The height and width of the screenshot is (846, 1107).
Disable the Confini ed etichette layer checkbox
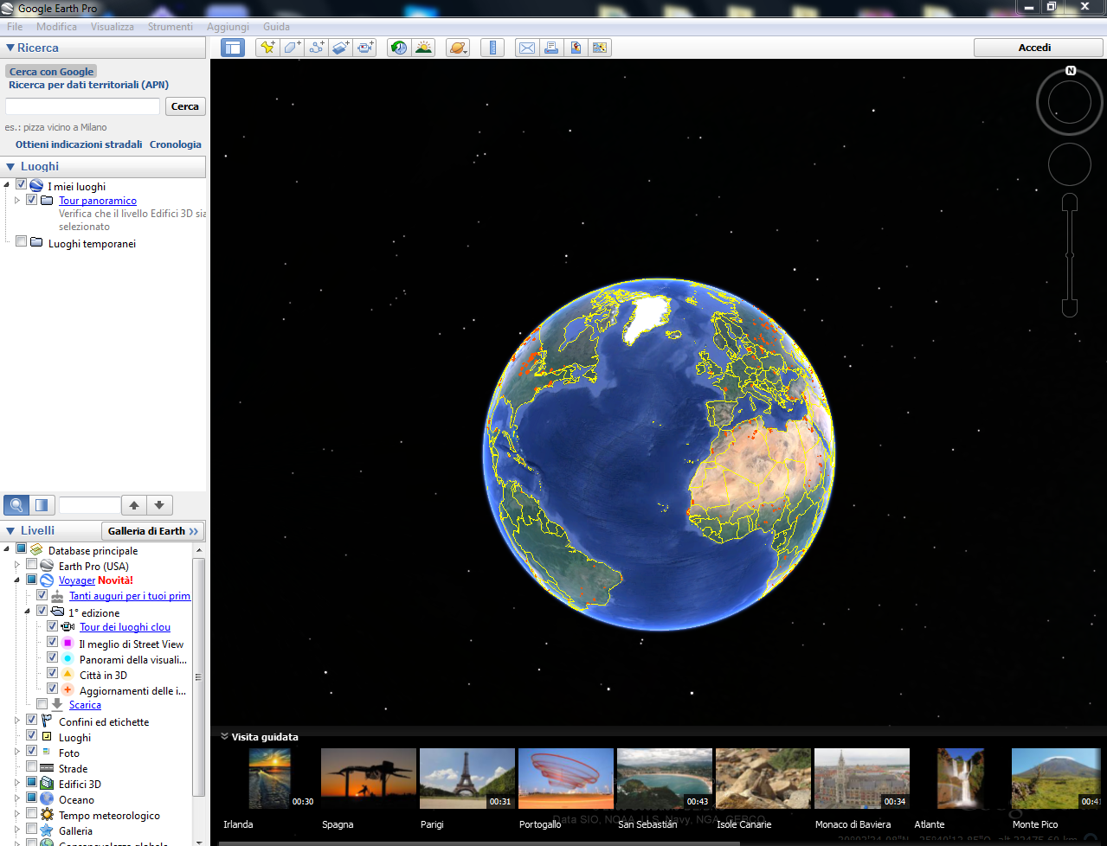coord(32,721)
